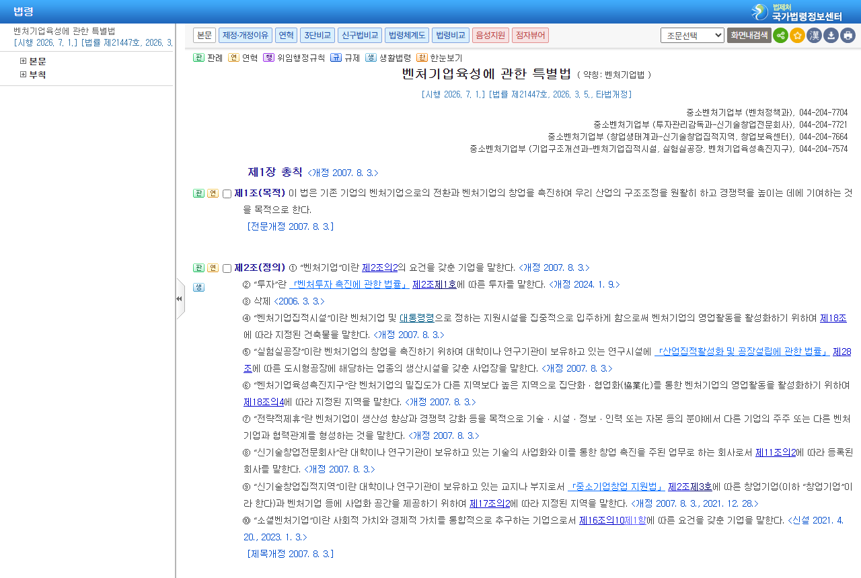
Task: Click the 생활법령 legend icon
Action: tap(371, 58)
